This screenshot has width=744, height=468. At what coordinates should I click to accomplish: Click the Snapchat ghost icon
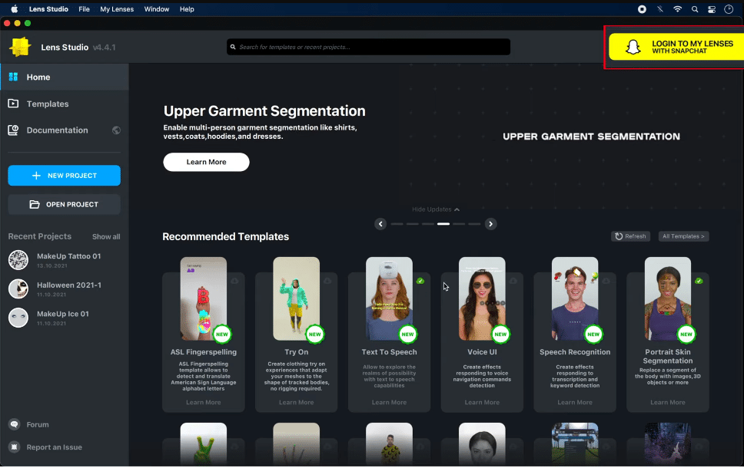633,47
